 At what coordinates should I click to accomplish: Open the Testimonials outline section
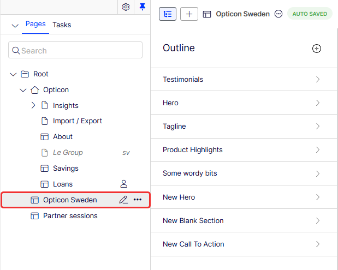244,80
